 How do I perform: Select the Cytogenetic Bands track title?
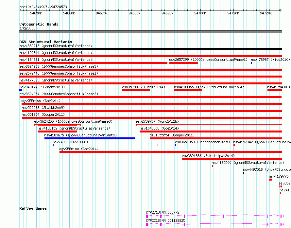(39, 24)
